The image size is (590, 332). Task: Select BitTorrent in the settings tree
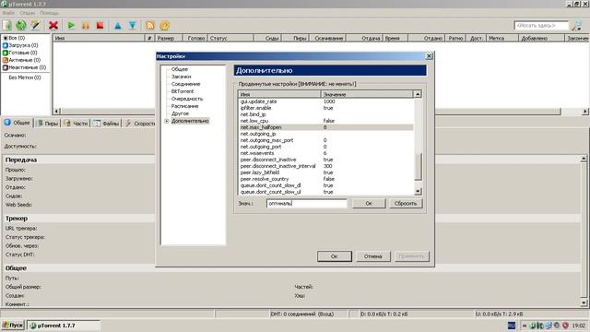183,91
